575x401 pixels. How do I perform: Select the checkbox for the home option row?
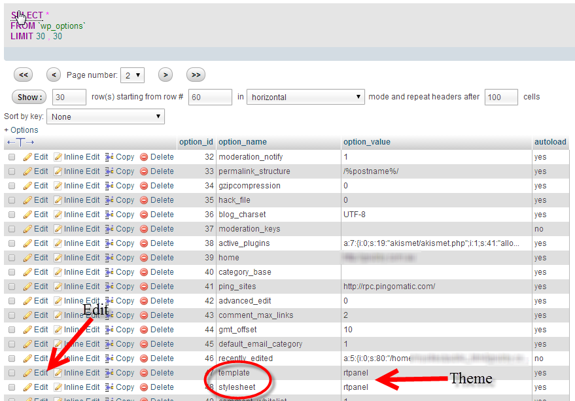click(12, 258)
